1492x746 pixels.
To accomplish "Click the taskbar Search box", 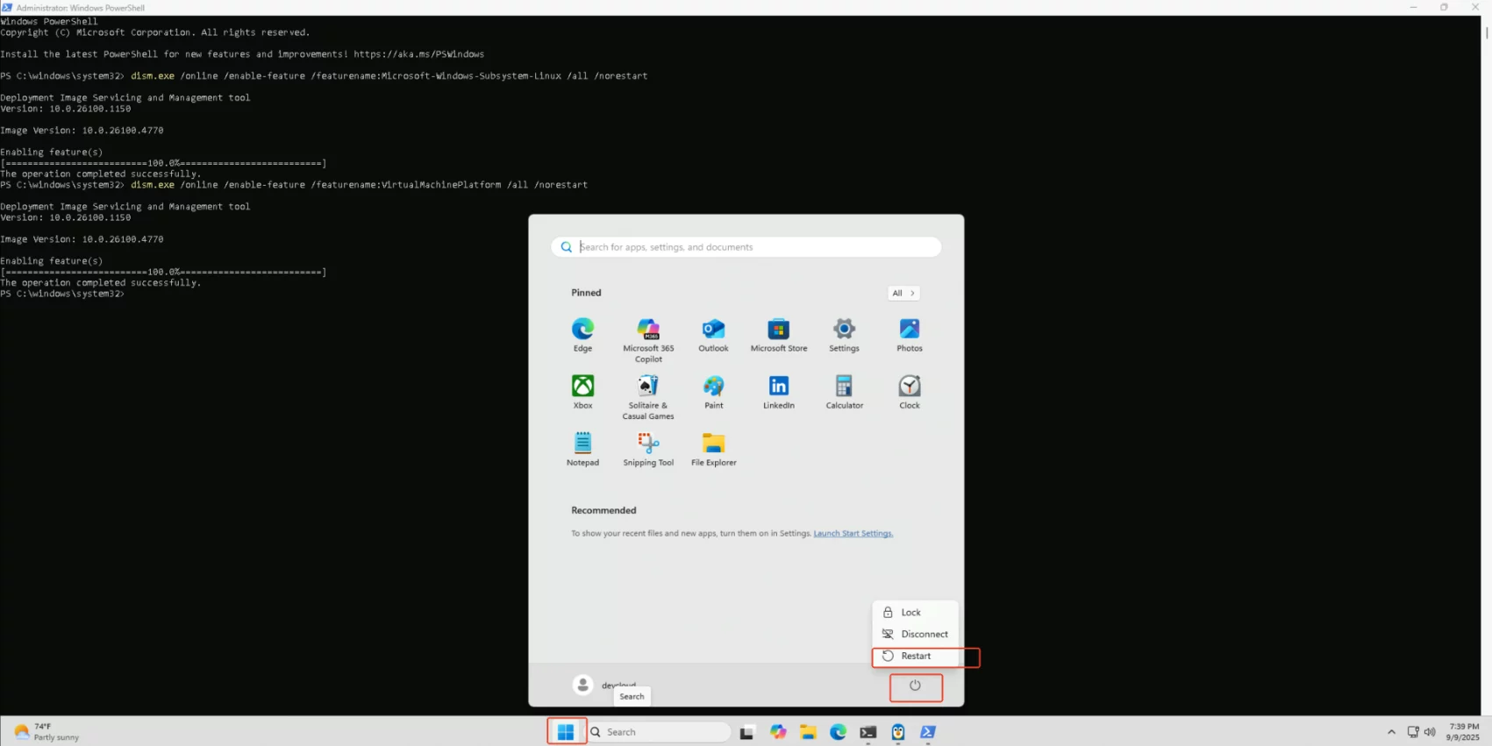I will 659,732.
